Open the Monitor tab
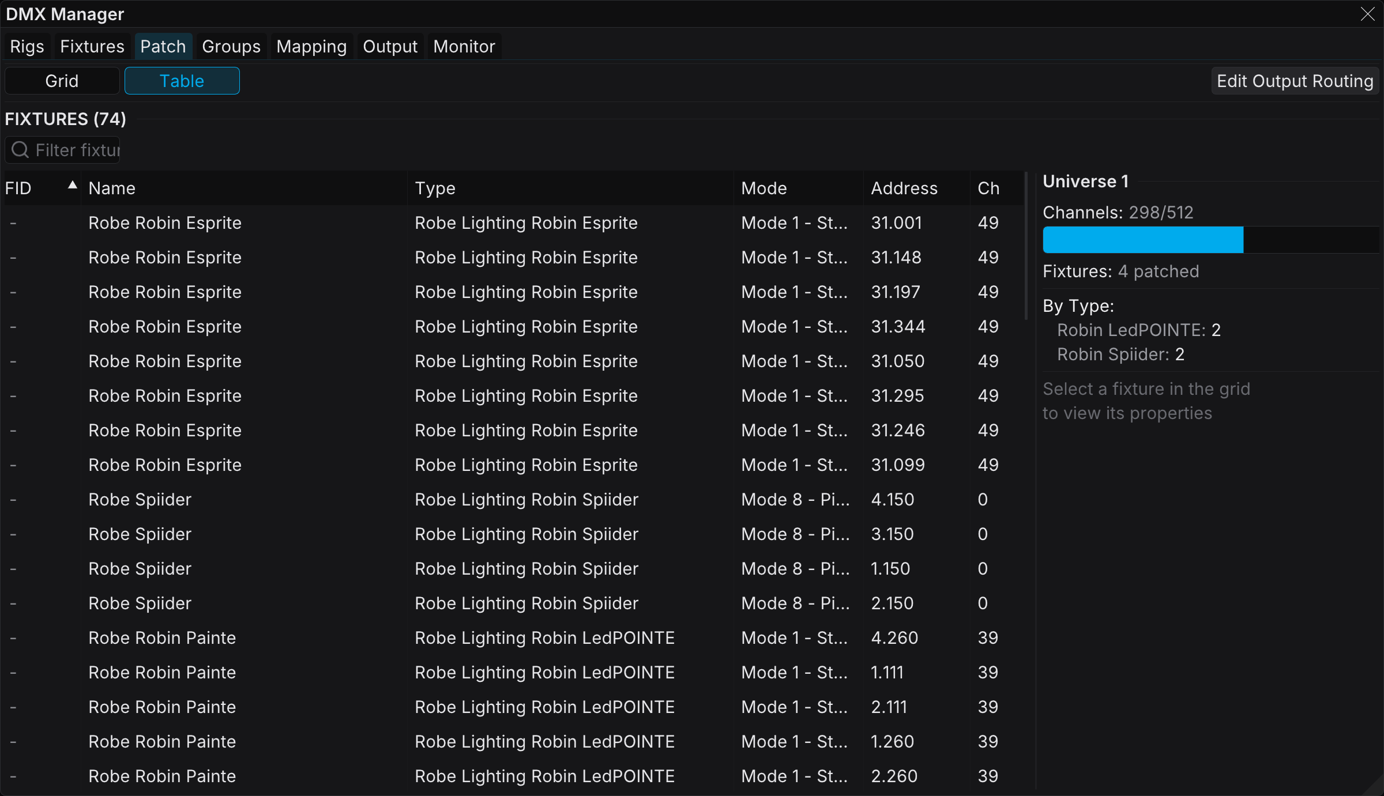The width and height of the screenshot is (1384, 796). click(x=464, y=47)
